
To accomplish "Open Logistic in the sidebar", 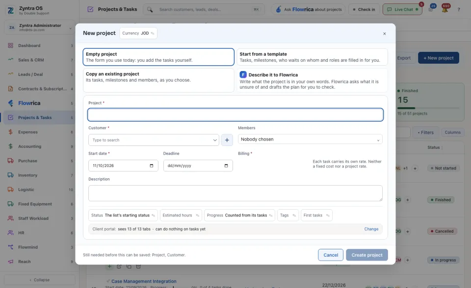I will tap(40, 190).
